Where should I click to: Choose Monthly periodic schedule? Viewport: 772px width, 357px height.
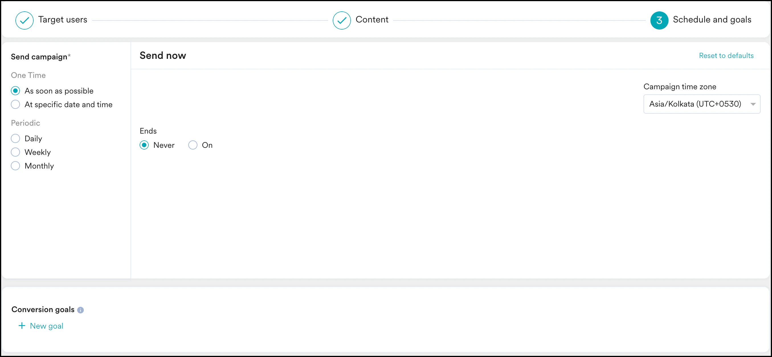coord(15,166)
